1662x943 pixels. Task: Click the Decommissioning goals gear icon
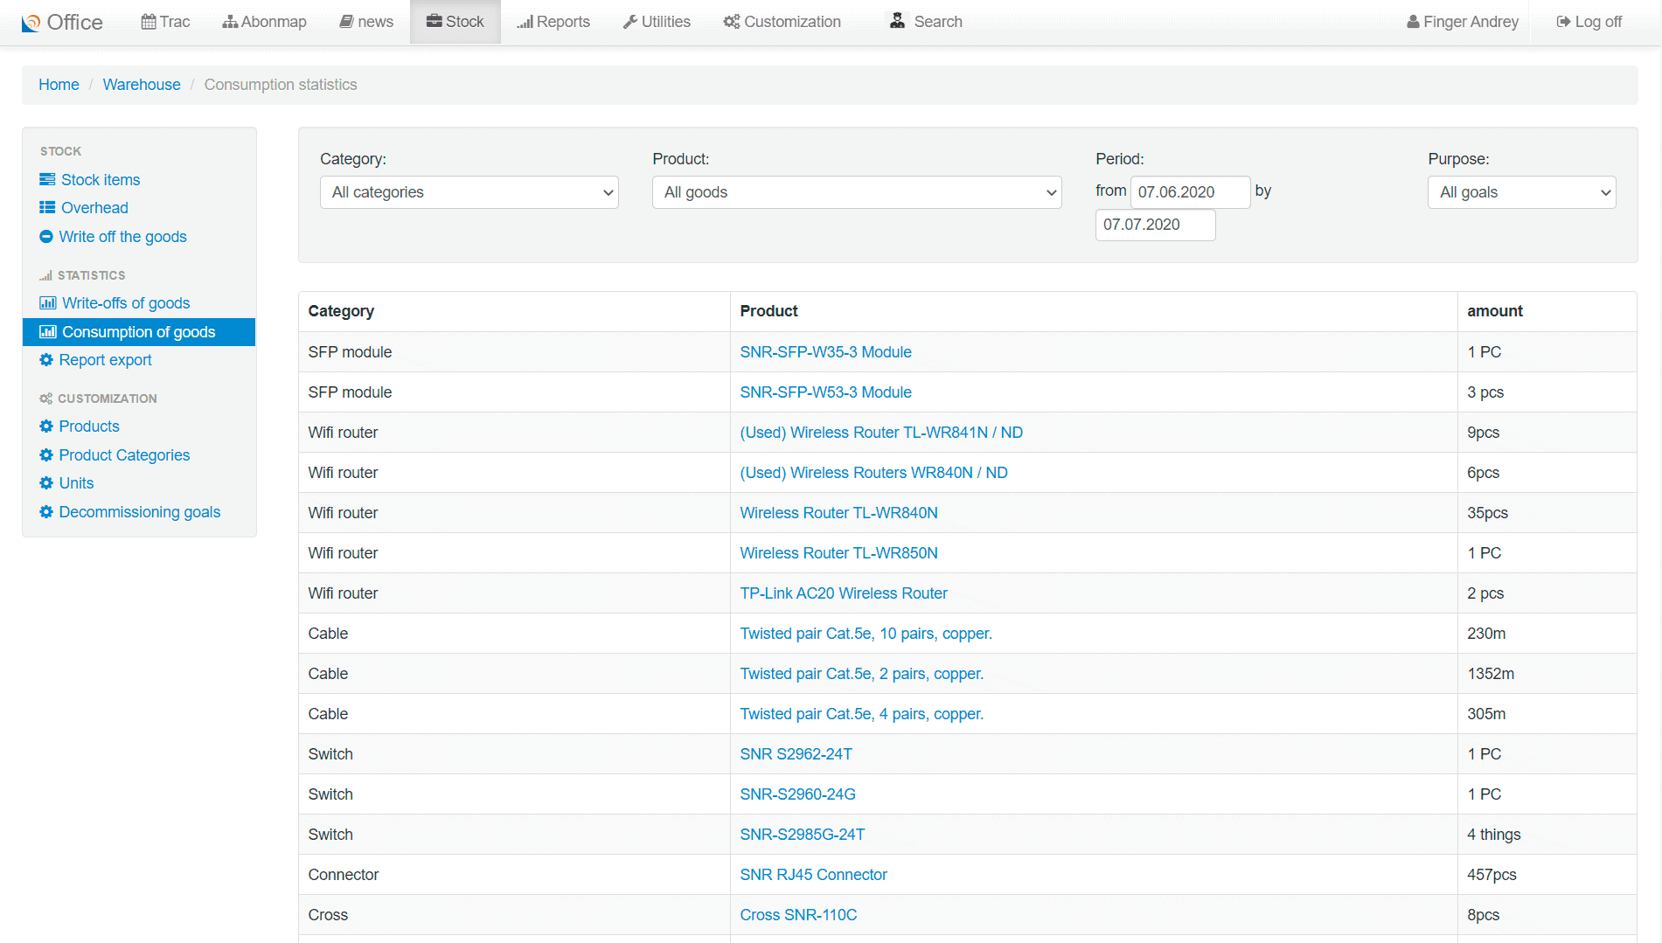tap(46, 511)
